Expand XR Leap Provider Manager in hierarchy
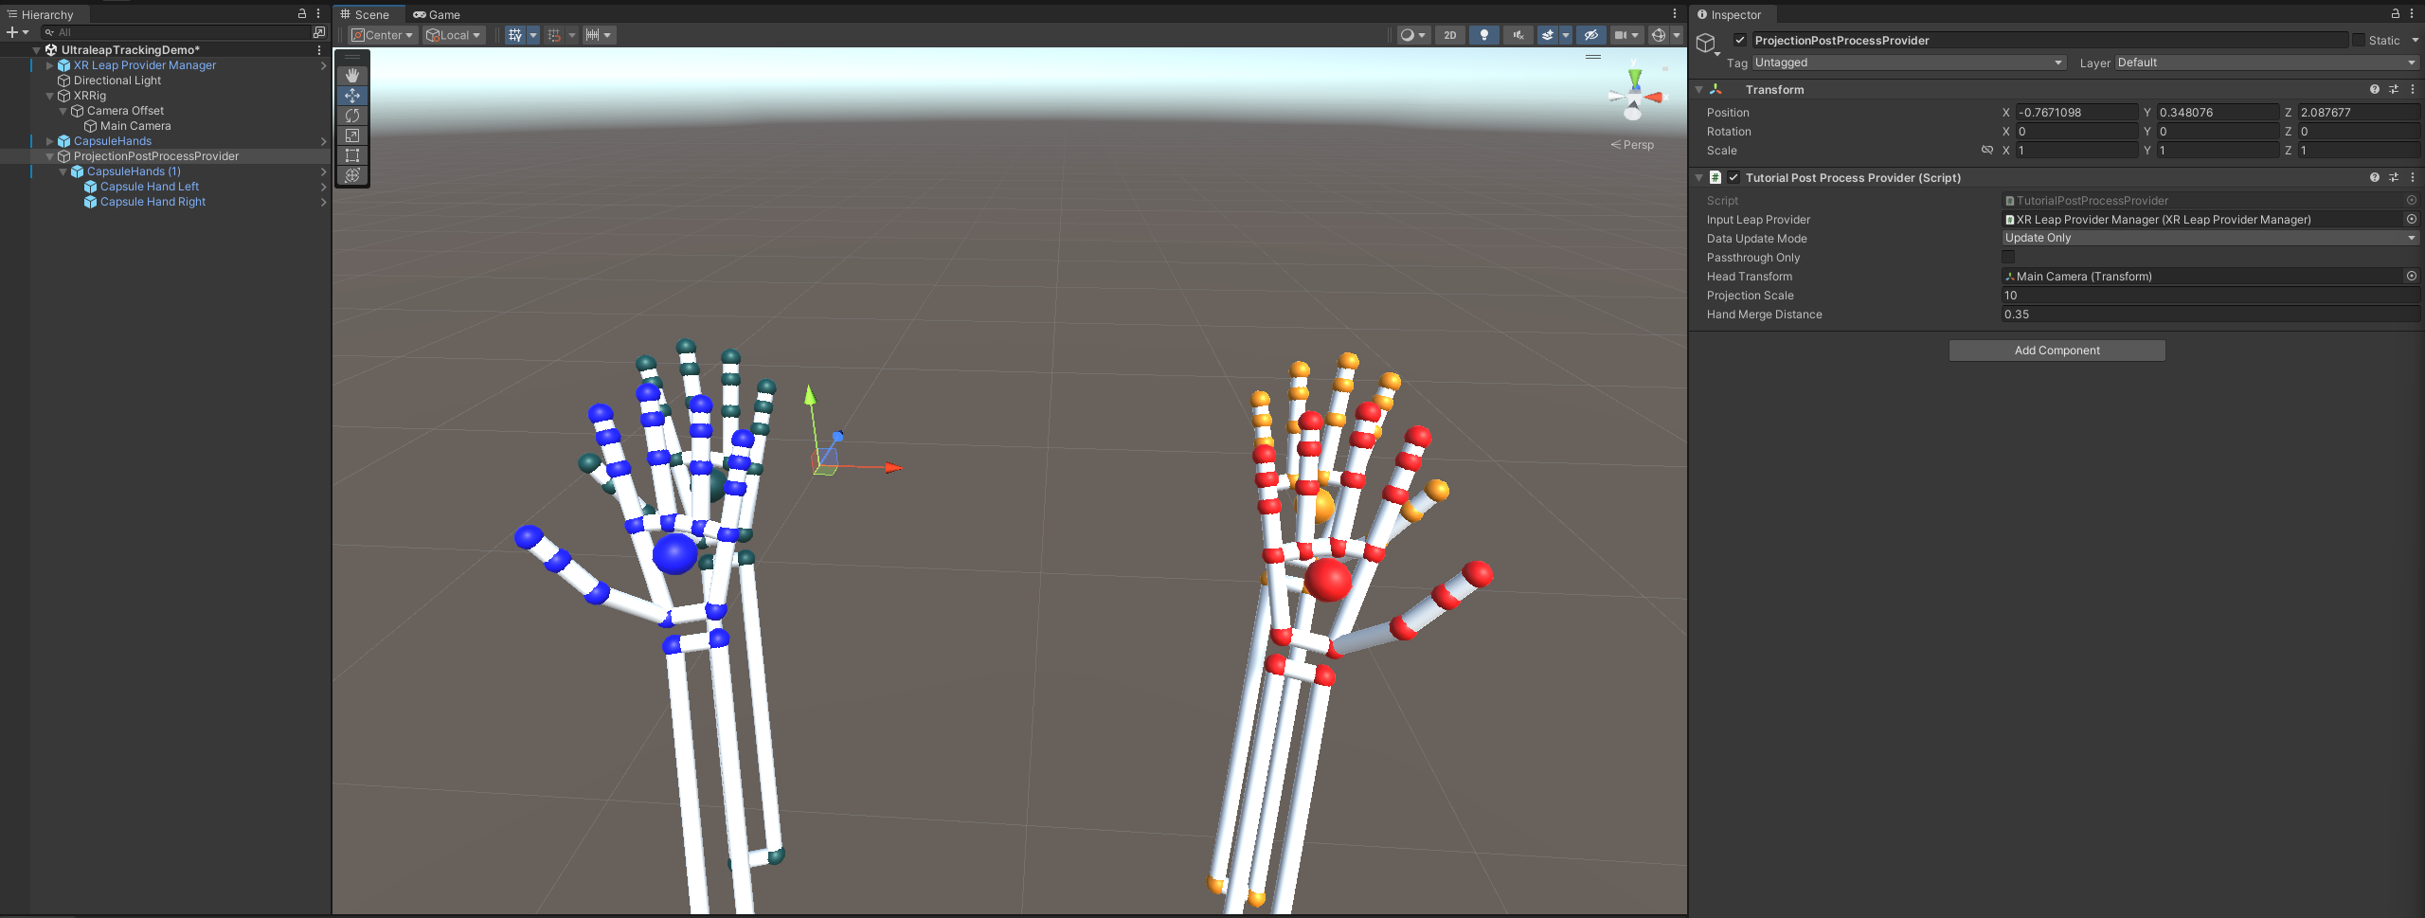This screenshot has height=918, width=2425. pos(50,65)
